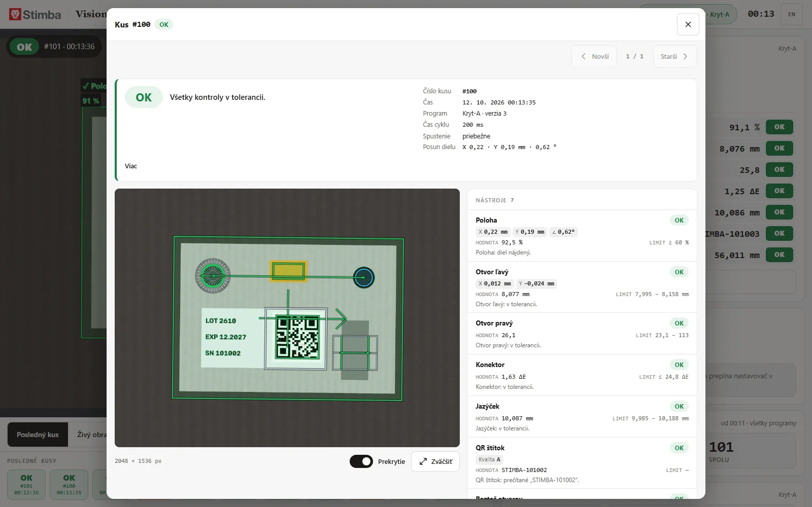Image resolution: width=812 pixels, height=507 pixels.
Task: Enlarge image with Zväčšiť button
Action: pyautogui.click(x=435, y=461)
